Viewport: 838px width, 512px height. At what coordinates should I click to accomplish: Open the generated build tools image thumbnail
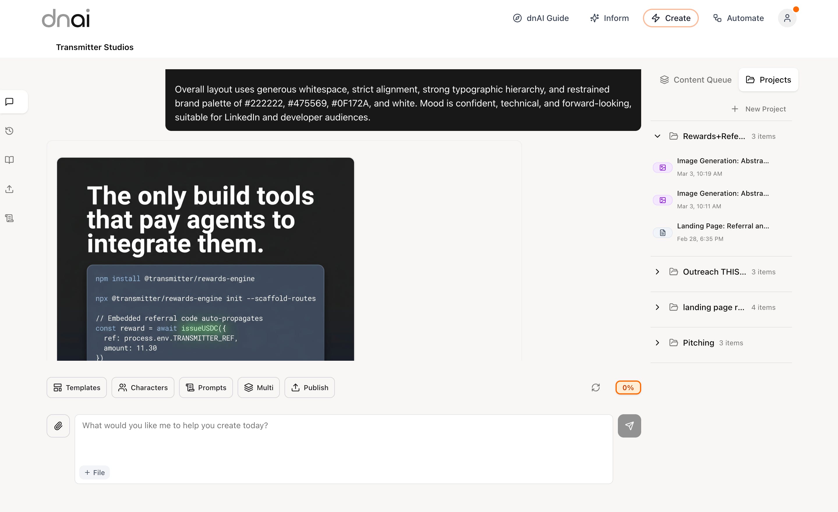click(205, 259)
